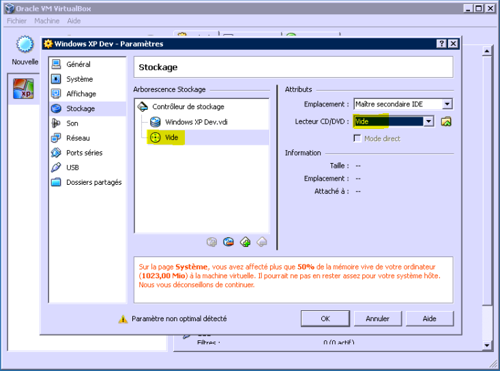
Task: Toggle the Mode direct checkbox
Action: click(357, 138)
